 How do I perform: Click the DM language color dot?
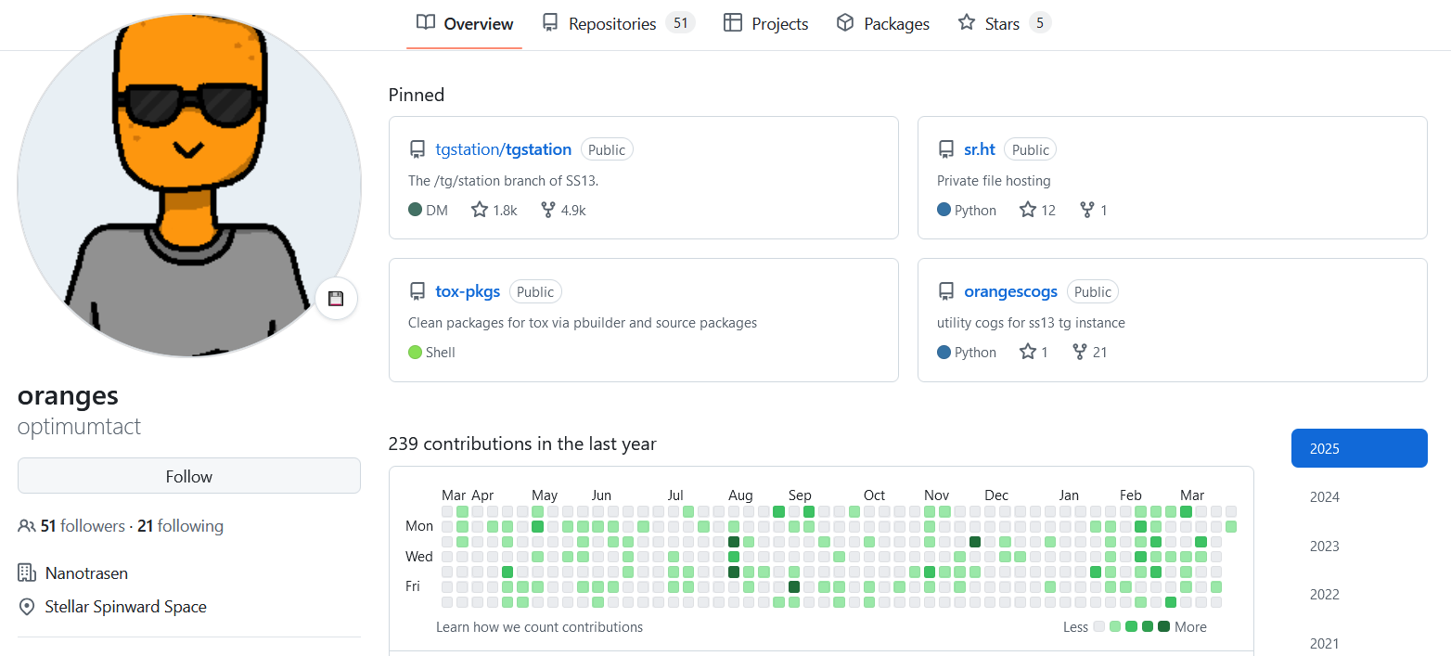click(416, 210)
